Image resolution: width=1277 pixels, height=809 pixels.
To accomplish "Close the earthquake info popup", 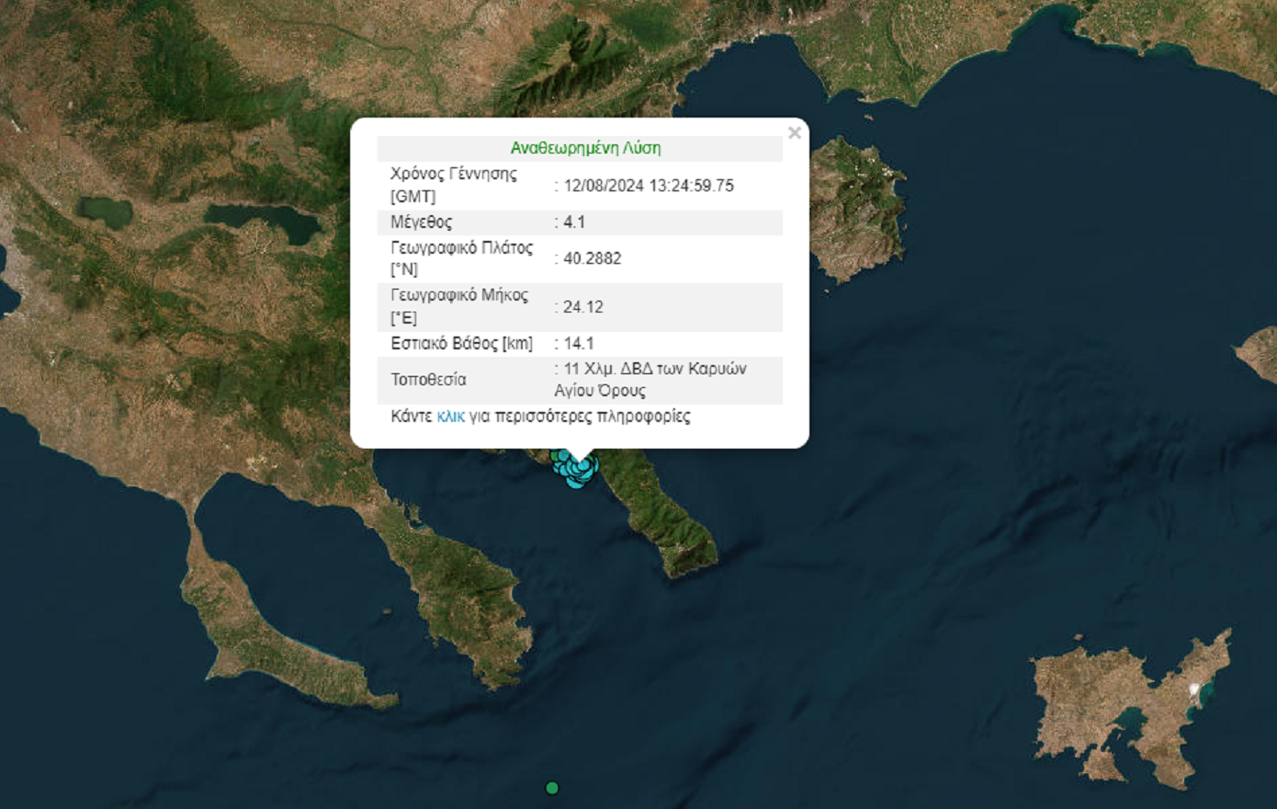I will pyautogui.click(x=795, y=133).
